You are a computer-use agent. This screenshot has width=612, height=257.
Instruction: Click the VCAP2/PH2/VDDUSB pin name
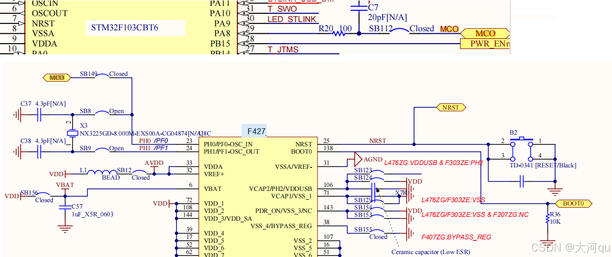click(x=281, y=189)
